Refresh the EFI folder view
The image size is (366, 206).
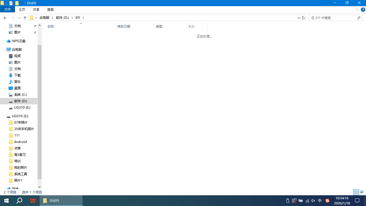point(303,18)
